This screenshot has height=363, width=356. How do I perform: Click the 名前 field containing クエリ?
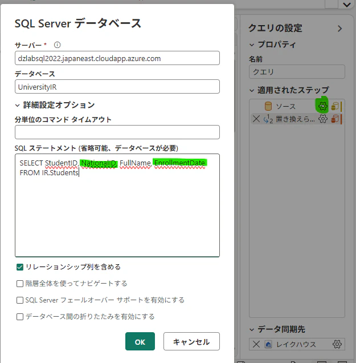coord(297,72)
